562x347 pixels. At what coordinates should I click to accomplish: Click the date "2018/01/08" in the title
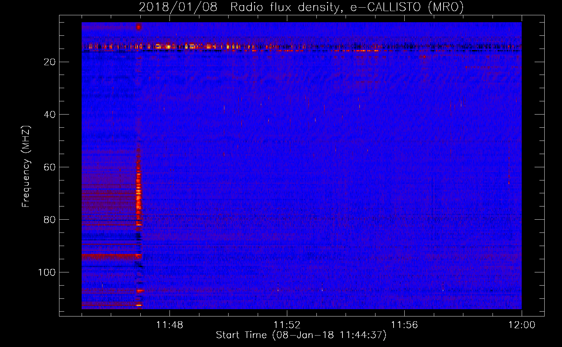(178, 7)
